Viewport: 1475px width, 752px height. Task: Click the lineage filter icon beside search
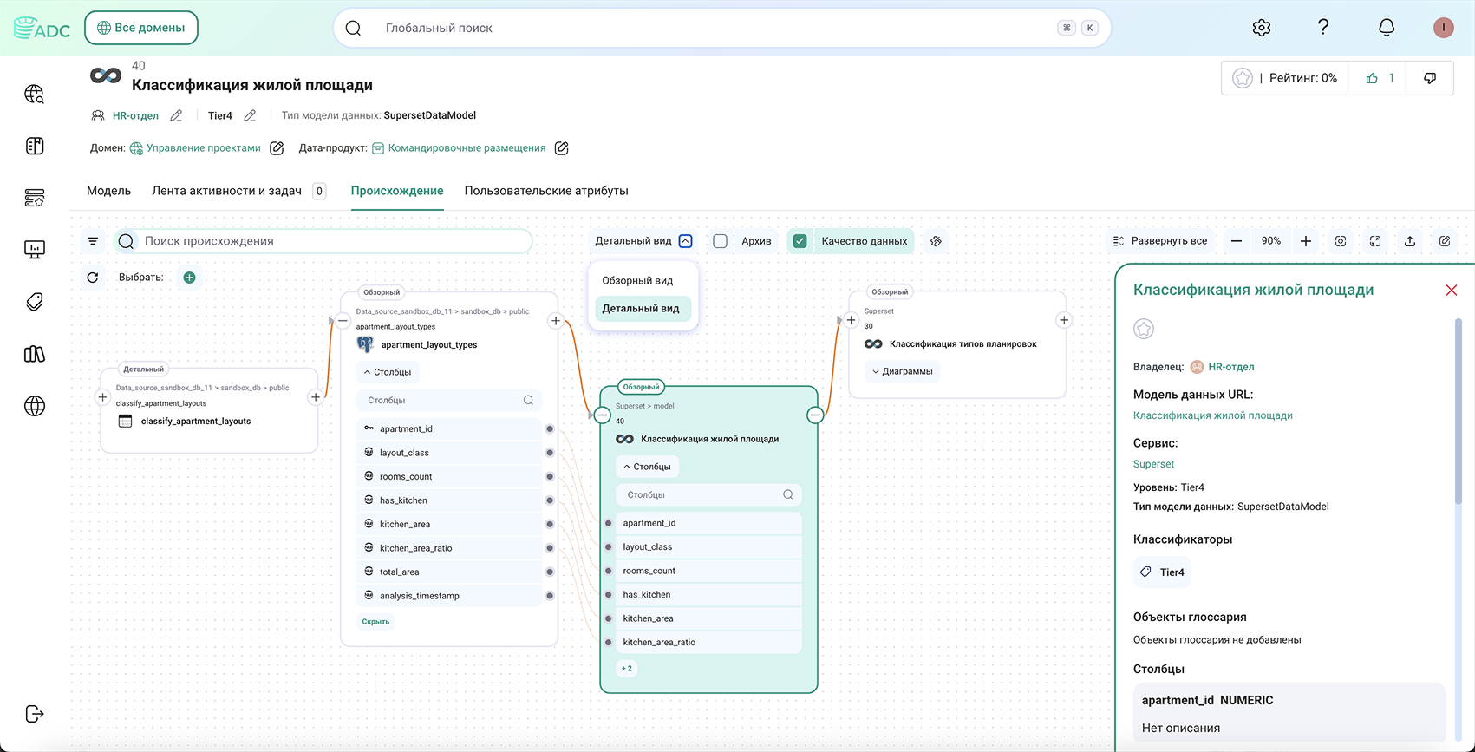(93, 241)
